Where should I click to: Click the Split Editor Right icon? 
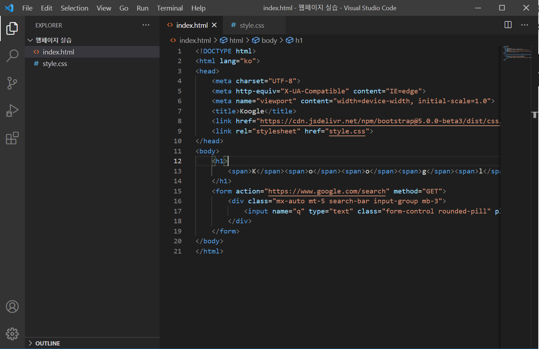(508, 25)
